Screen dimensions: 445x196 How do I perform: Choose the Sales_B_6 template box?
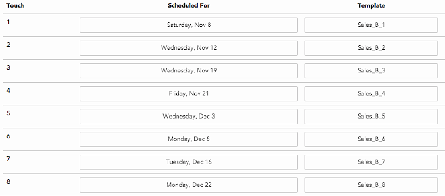371,139
